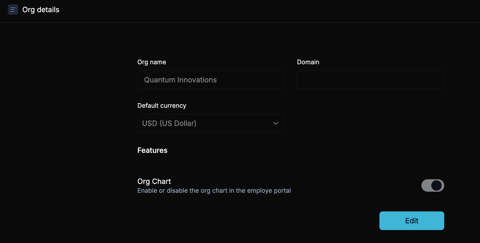Viewport: 480px width, 243px height.
Task: Click Edit to modify organization settings
Action: pos(411,220)
